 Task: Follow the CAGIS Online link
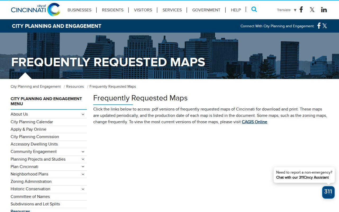pos(255,122)
